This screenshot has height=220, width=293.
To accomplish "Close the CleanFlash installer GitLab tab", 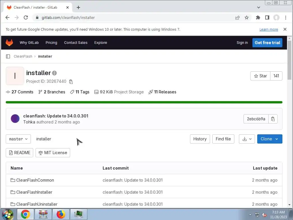I will [68, 7].
